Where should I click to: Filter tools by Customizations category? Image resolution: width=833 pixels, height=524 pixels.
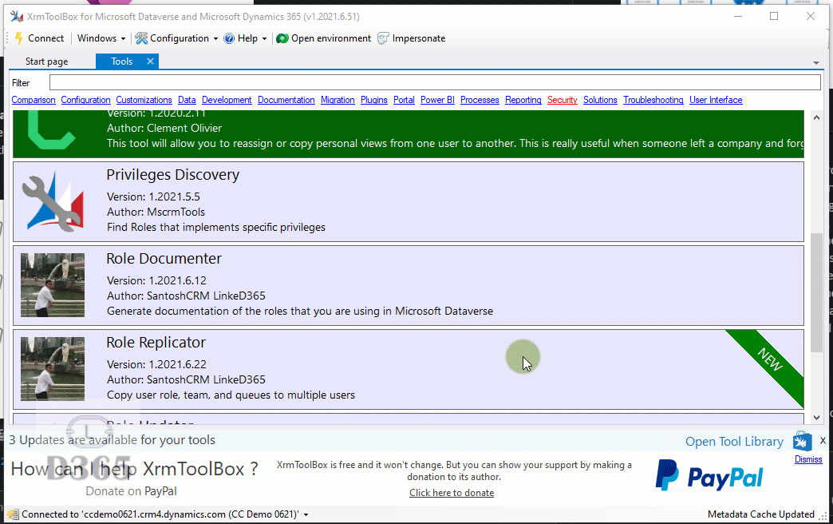(x=144, y=100)
